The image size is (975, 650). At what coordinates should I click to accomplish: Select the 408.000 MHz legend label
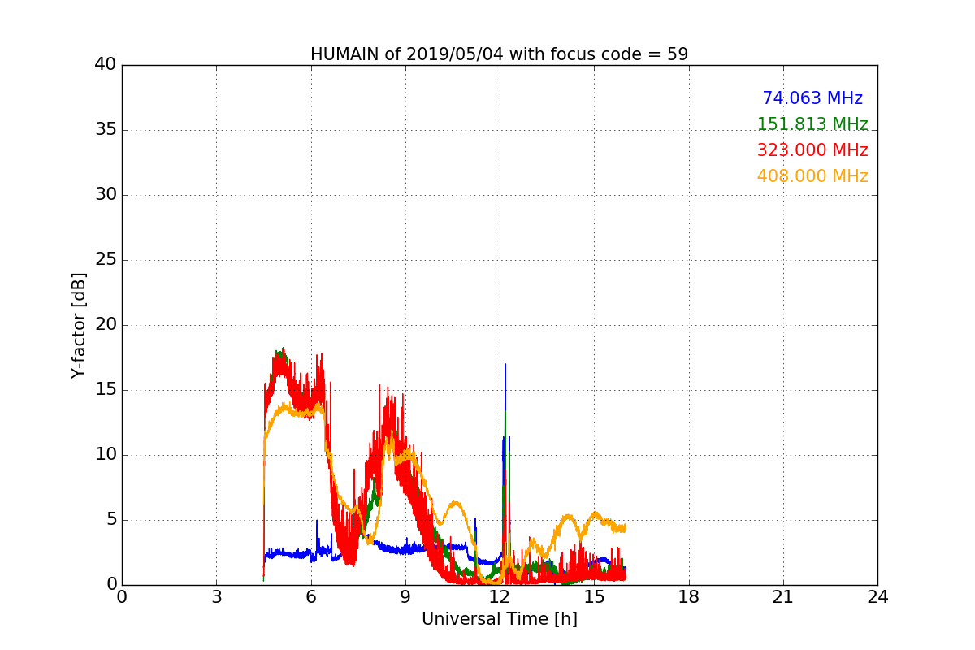[812, 176]
